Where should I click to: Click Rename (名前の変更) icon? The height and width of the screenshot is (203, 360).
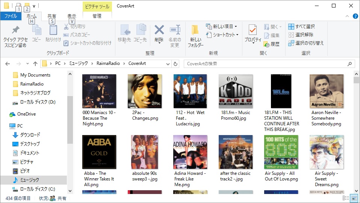[175, 30]
